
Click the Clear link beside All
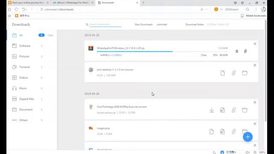coord(51,35)
